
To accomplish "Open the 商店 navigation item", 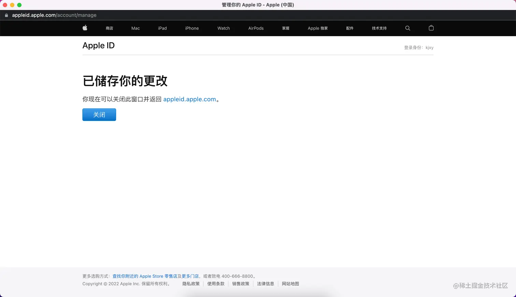I will point(109,28).
